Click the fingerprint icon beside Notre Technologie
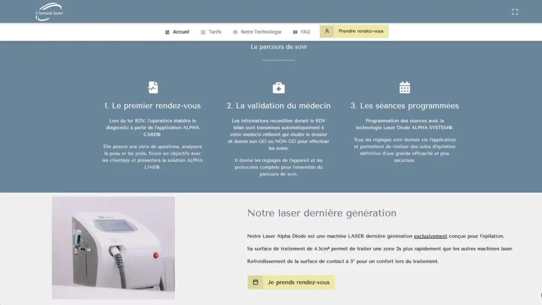 pos(235,32)
